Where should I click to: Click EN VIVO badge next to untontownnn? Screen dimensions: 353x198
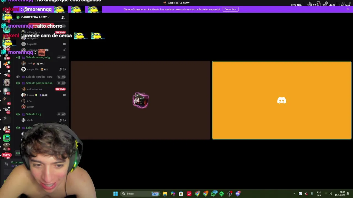click(60, 89)
